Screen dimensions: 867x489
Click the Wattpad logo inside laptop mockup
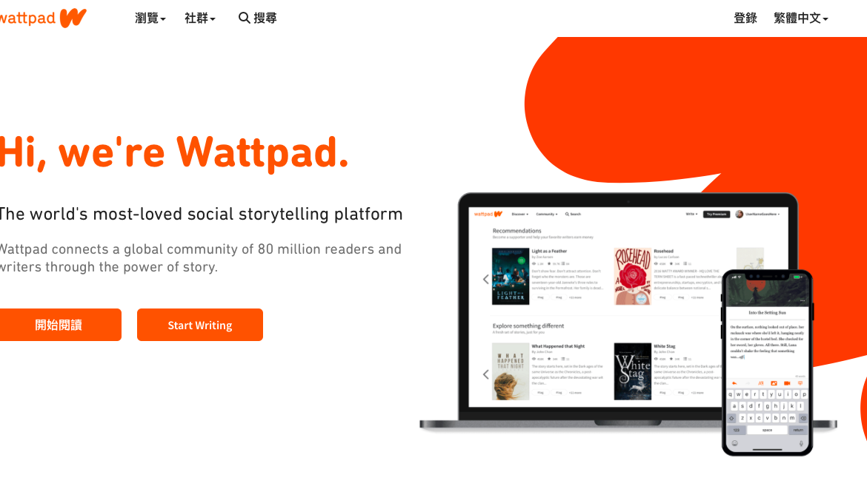(488, 214)
